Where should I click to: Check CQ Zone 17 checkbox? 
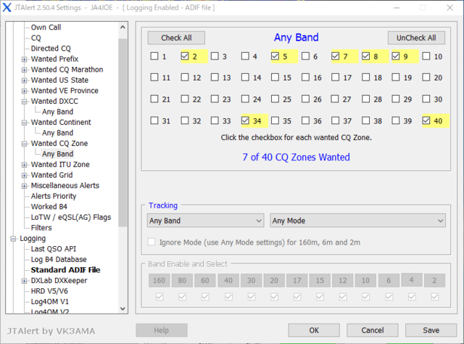pyautogui.click(x=335, y=78)
